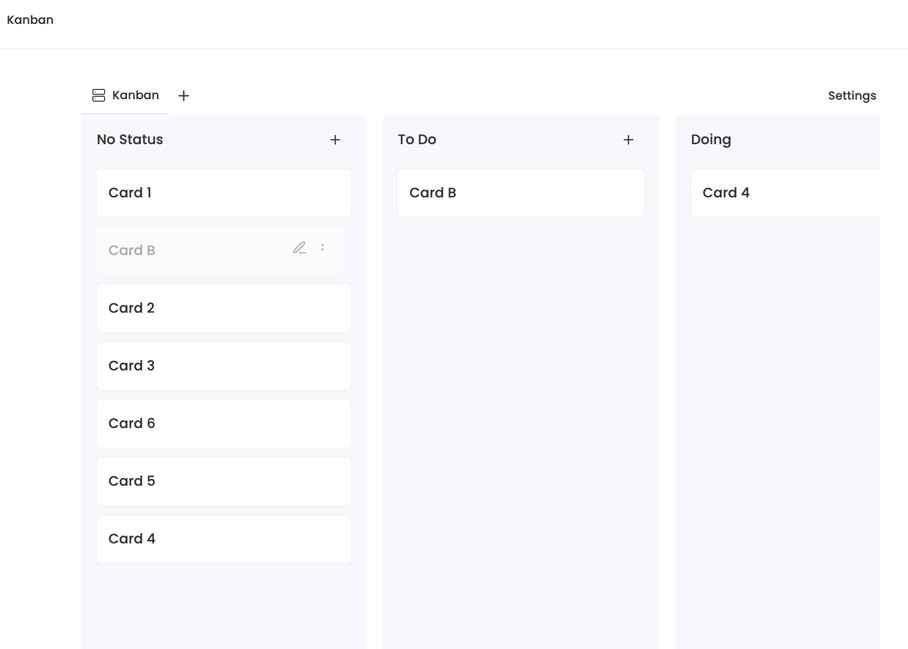Add a new view with the plus icon
Screen dimensions: 908x649
[x=184, y=96]
